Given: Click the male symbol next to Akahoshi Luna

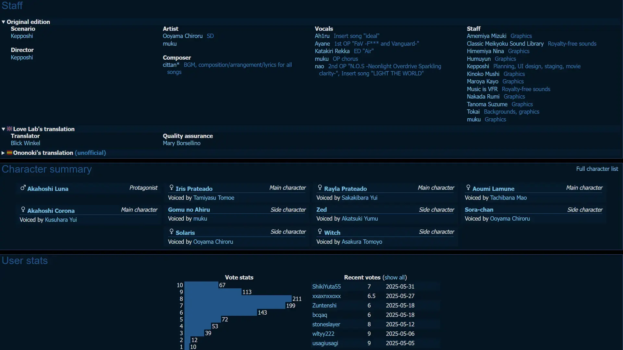Looking at the screenshot, I should (x=23, y=188).
